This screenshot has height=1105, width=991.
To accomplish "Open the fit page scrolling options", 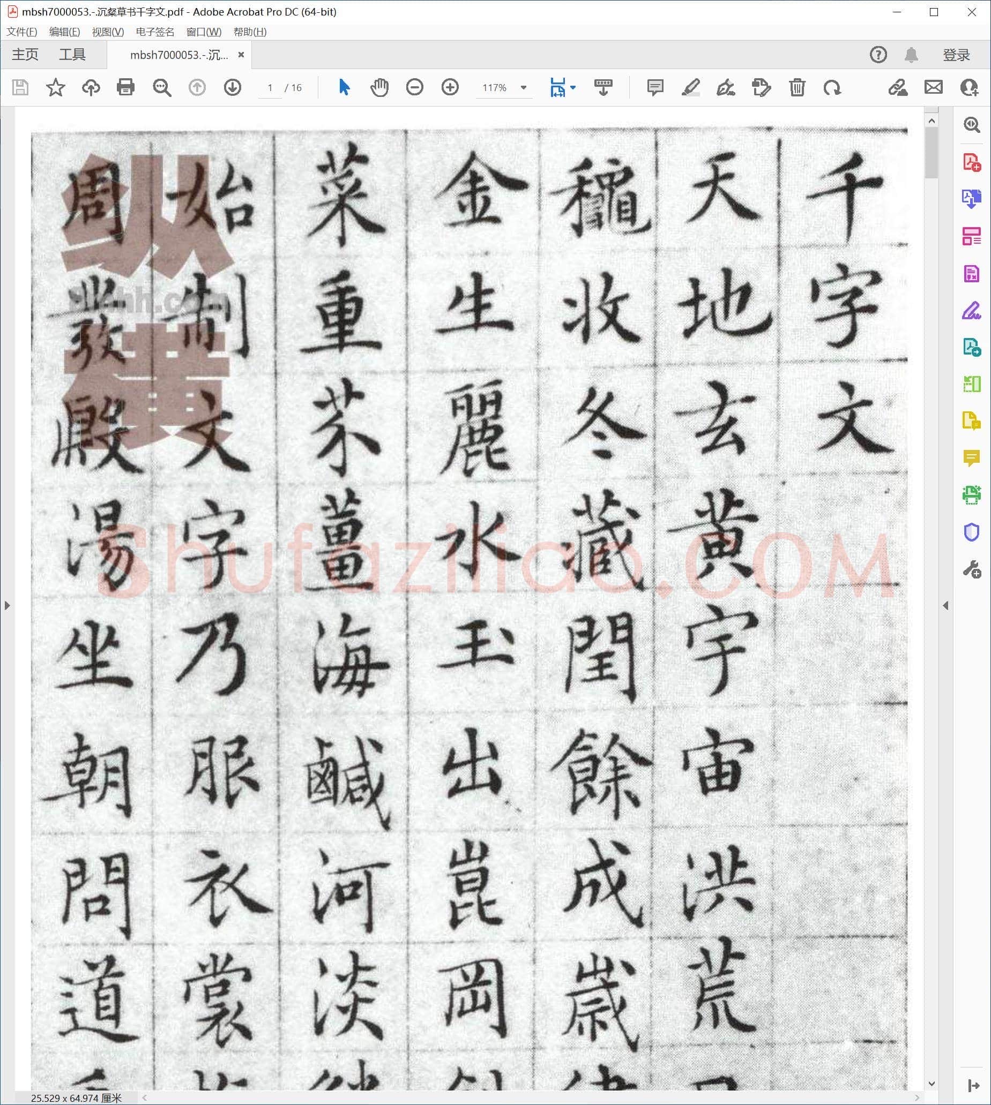I will pyautogui.click(x=562, y=88).
